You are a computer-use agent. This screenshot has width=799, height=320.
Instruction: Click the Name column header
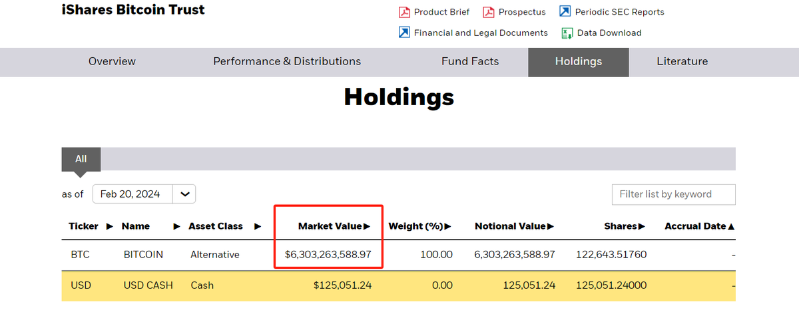point(136,226)
